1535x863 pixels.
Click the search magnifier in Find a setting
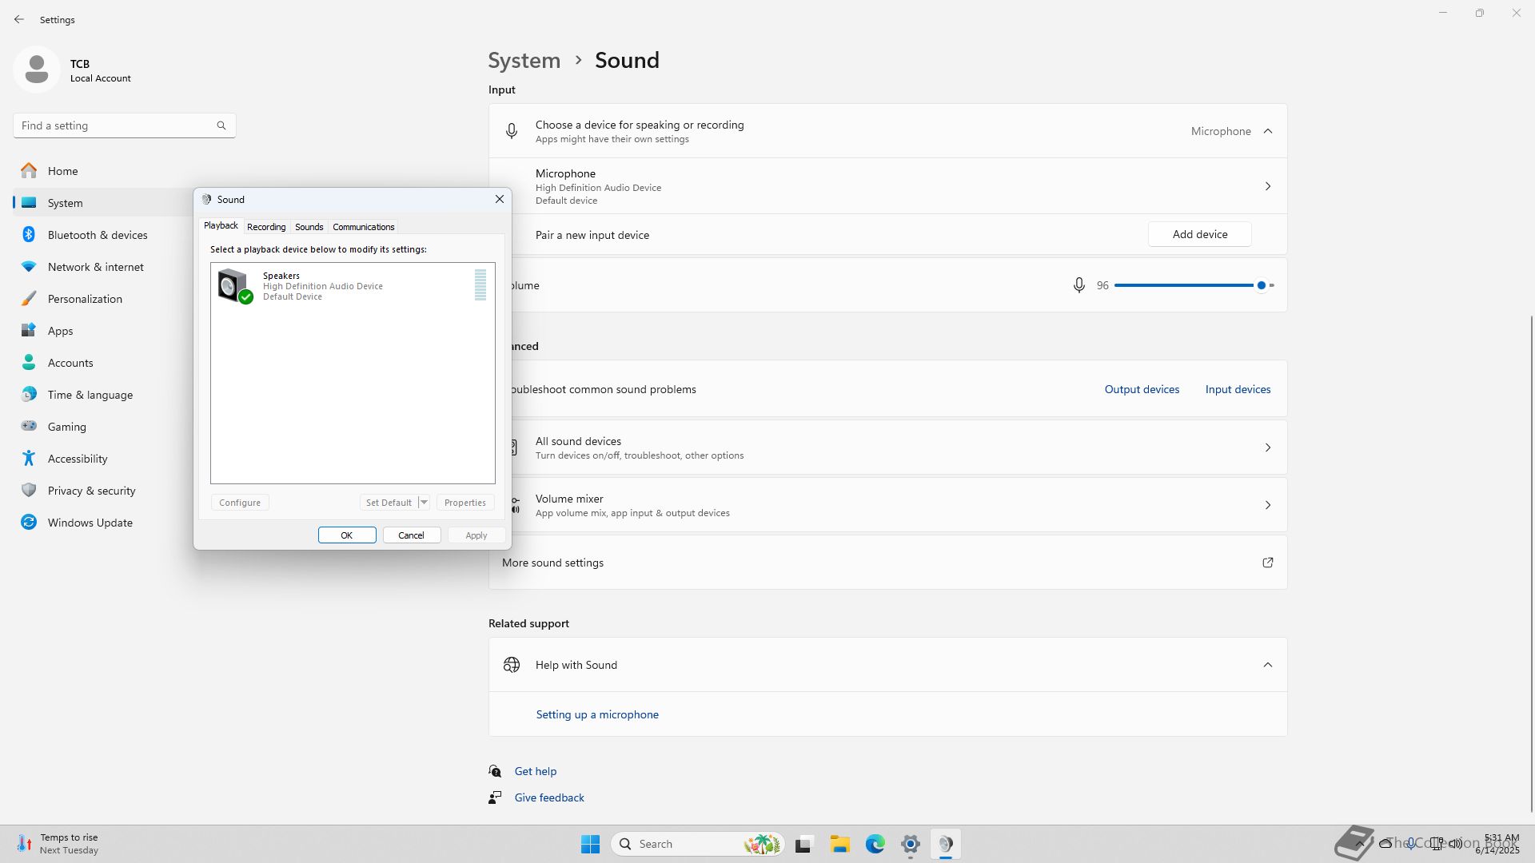point(221,125)
